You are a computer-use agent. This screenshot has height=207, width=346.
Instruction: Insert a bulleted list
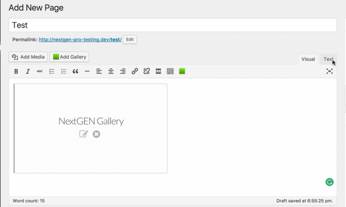[x=52, y=71]
